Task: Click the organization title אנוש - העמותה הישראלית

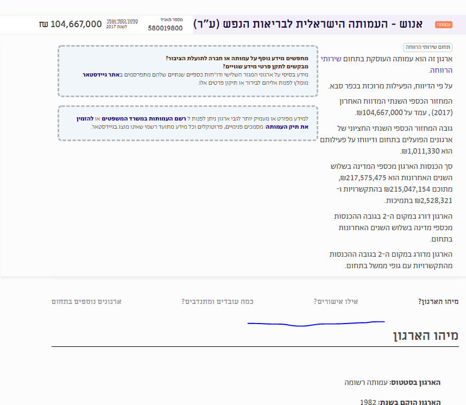Action: point(308,24)
